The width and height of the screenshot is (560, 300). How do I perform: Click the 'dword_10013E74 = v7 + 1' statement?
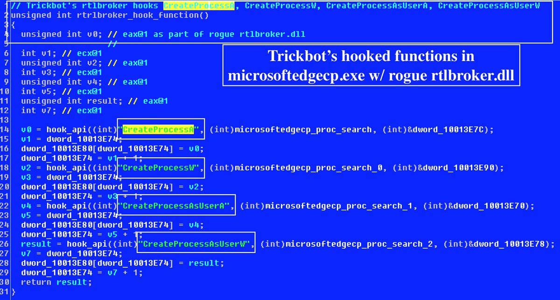click(x=82, y=272)
